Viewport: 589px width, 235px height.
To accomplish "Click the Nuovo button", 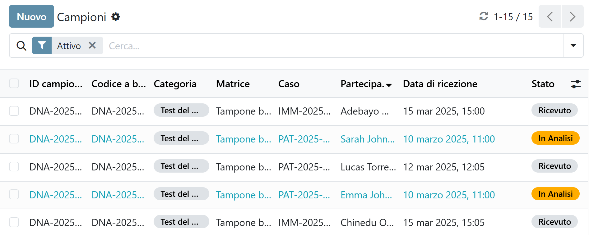I will (31, 16).
